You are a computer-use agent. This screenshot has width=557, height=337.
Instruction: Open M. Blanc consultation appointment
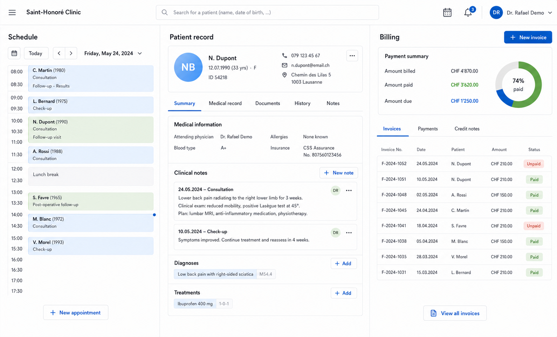coord(91,223)
